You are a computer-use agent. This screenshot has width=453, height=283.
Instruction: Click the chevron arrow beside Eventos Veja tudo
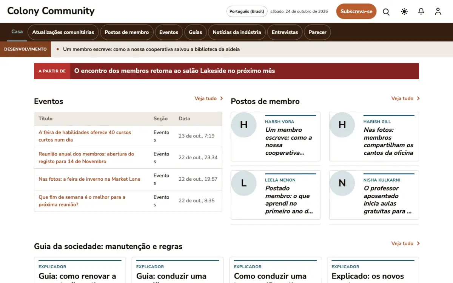pos(221,98)
